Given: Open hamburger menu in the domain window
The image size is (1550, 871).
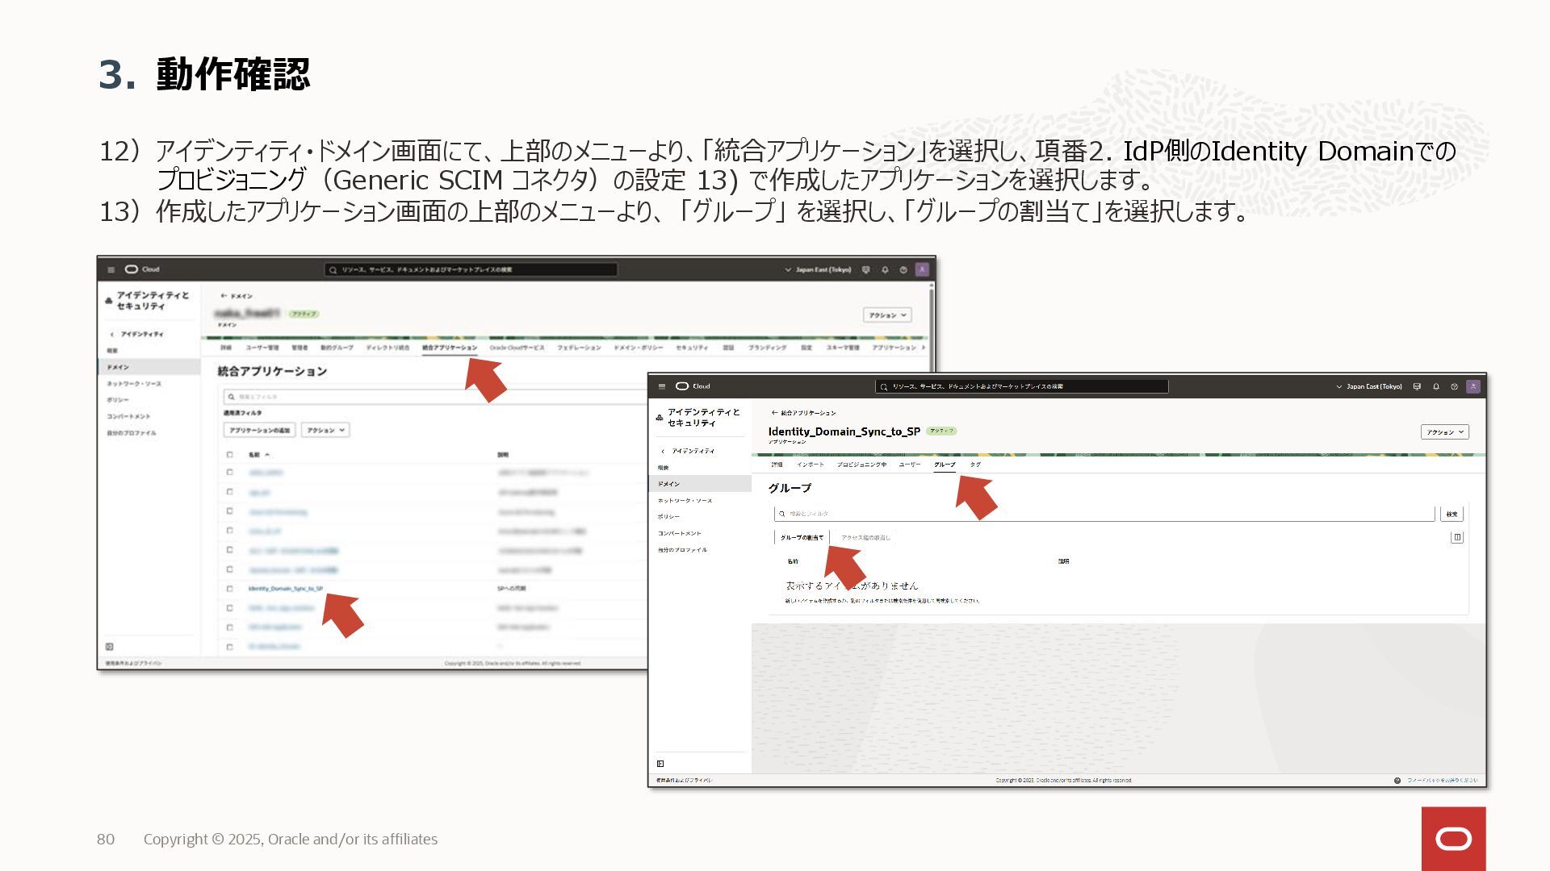Looking at the screenshot, I should (x=111, y=269).
